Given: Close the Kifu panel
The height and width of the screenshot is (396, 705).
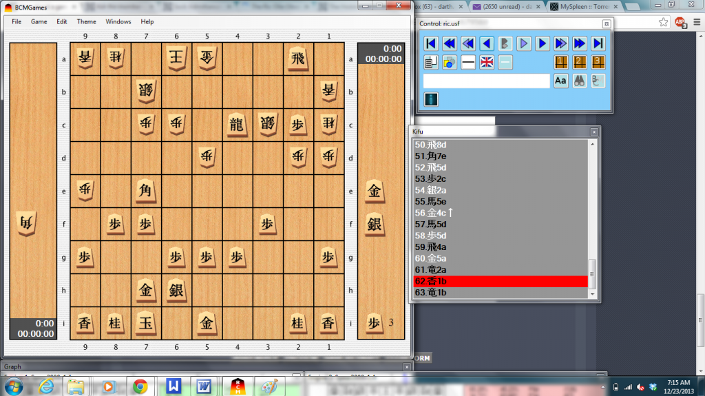Looking at the screenshot, I should 594,132.
